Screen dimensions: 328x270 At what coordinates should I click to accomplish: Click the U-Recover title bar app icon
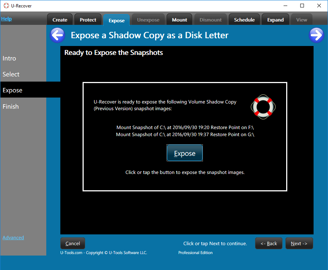click(x=6, y=6)
